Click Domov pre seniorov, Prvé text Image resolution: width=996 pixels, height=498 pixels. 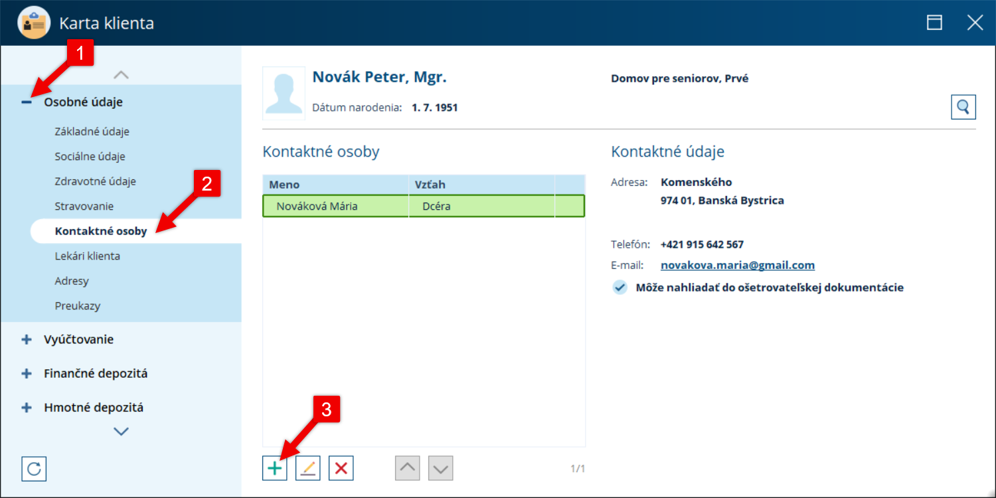tap(680, 78)
